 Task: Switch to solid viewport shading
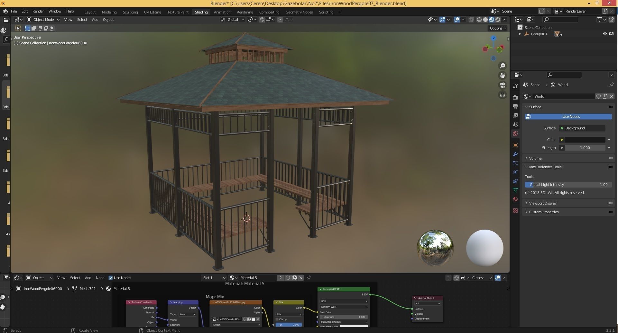pos(485,20)
